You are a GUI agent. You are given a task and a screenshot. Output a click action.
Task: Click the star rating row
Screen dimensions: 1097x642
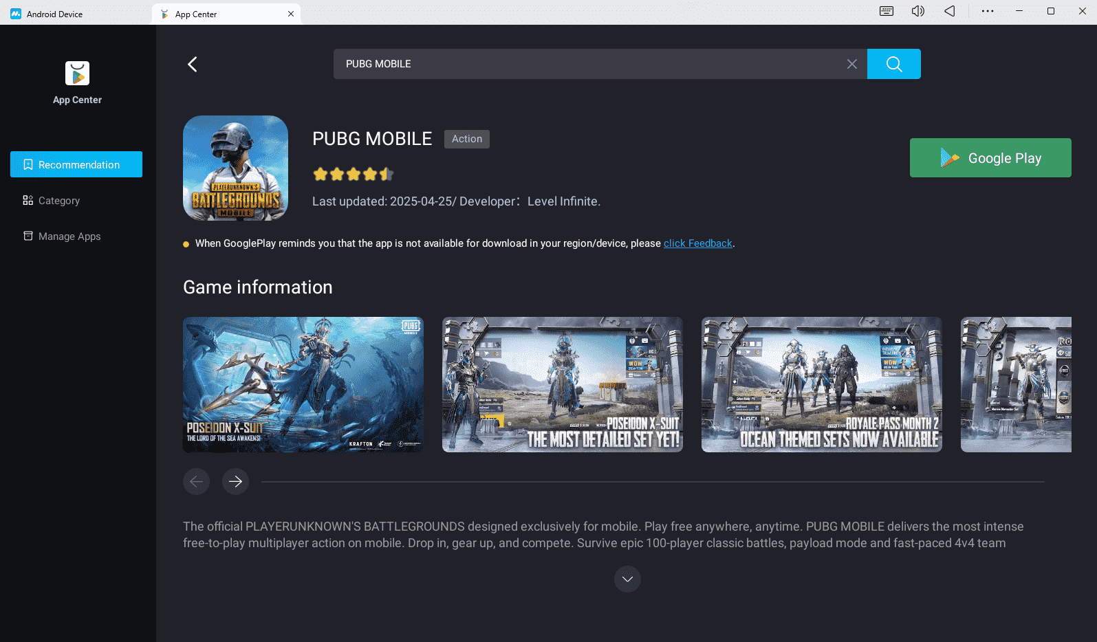tap(353, 174)
